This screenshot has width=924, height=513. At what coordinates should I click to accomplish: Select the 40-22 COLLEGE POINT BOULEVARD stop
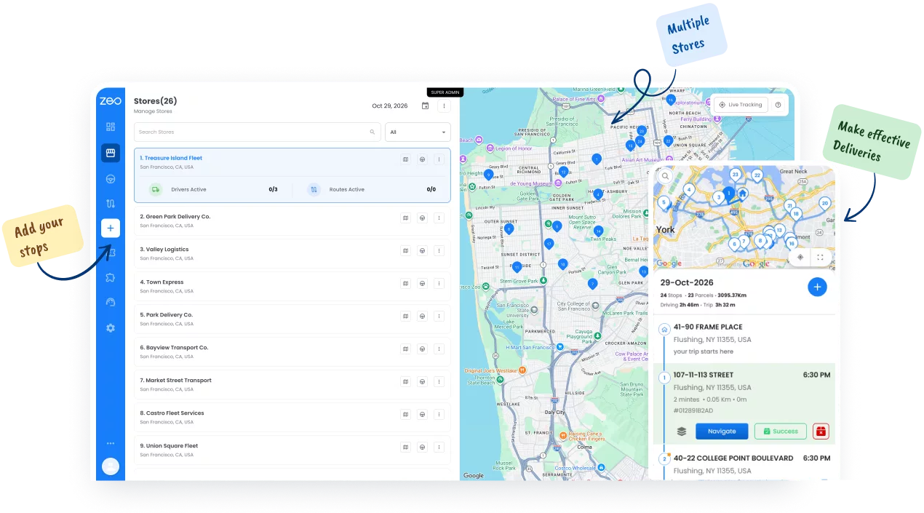[744, 464]
